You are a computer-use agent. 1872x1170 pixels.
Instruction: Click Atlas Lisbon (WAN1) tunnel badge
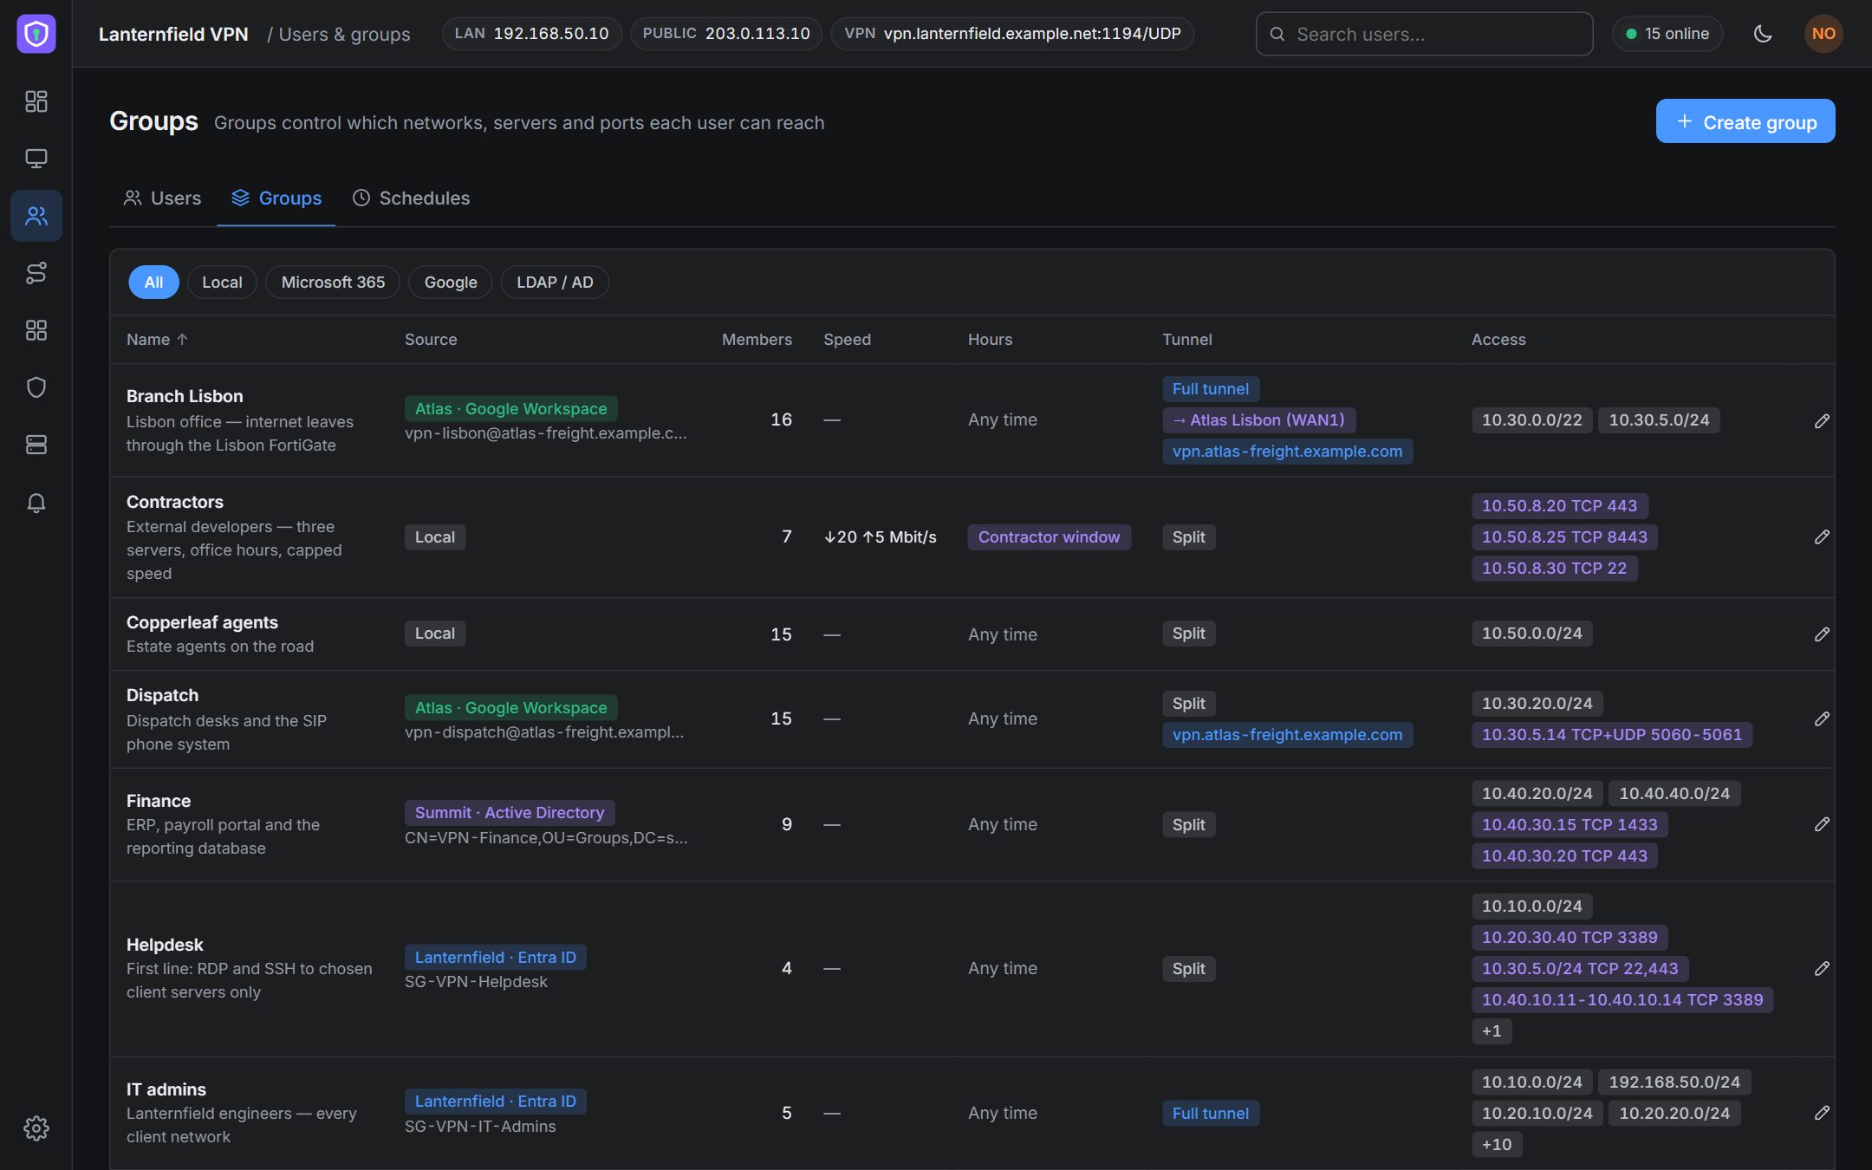pyautogui.click(x=1258, y=420)
